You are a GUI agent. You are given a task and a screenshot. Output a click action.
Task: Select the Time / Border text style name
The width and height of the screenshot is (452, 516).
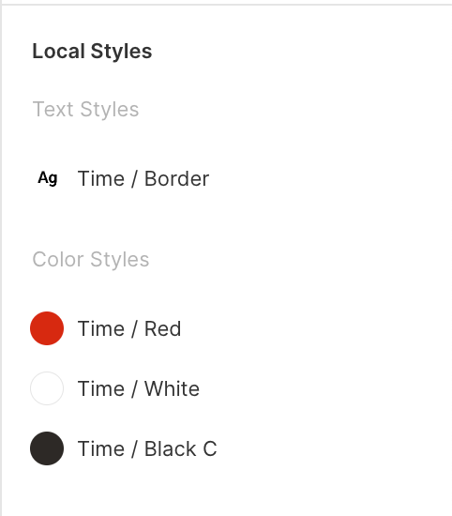pyautogui.click(x=143, y=178)
